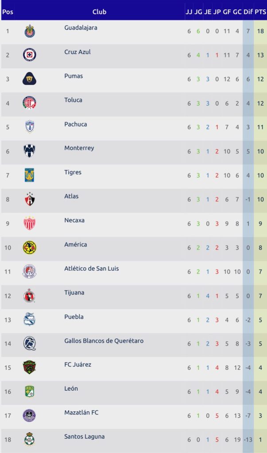Sort table by PTS column header
Viewport: 267px width, 453px height.
tap(260, 12)
